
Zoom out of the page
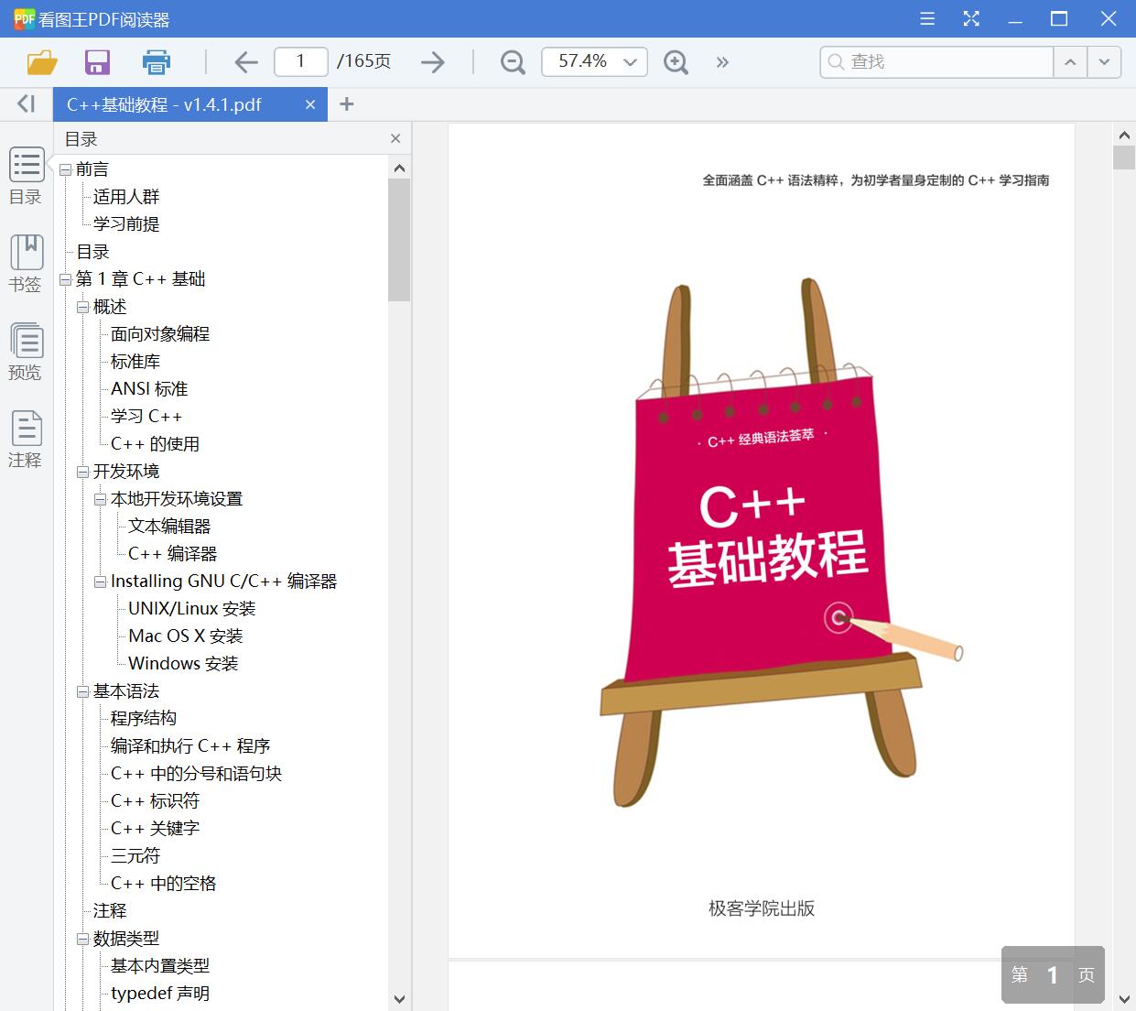512,61
